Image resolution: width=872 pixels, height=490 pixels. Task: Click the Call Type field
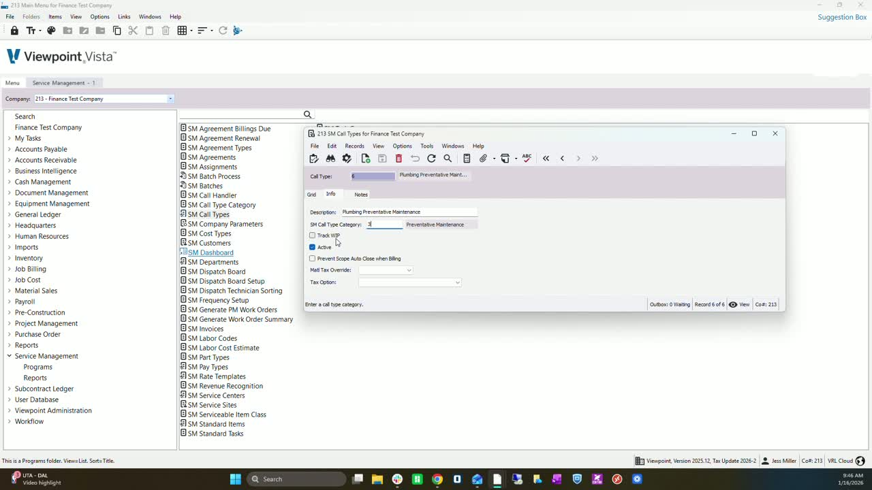click(373, 176)
